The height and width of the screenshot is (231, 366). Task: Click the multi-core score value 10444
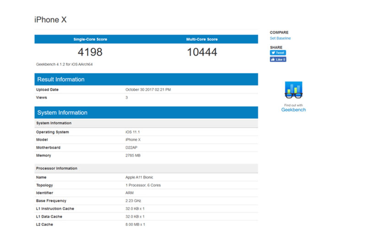tap(202, 52)
